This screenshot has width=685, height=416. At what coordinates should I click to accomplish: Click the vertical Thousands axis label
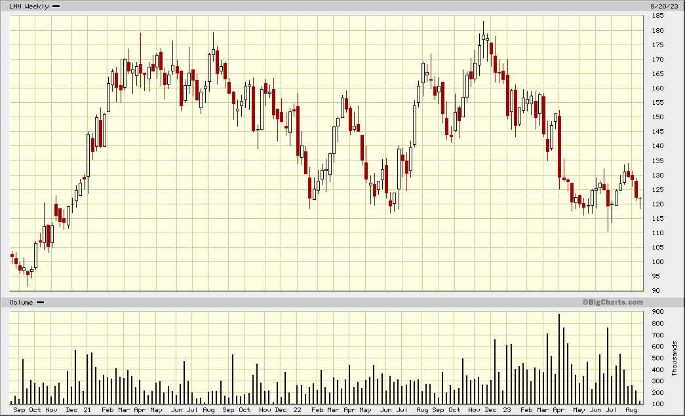[x=675, y=358]
